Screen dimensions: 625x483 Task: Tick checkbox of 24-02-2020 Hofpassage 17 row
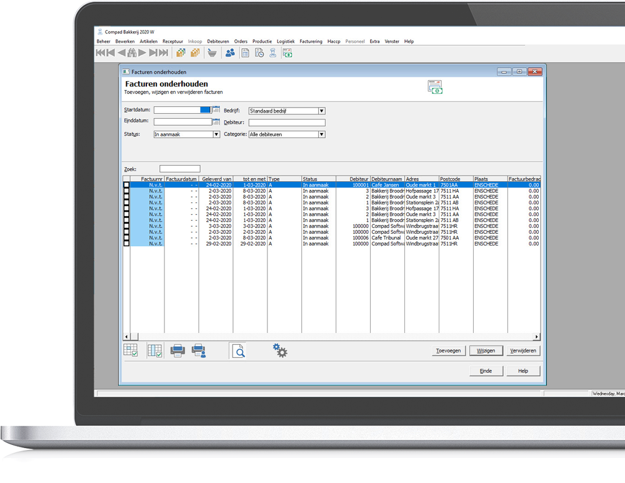pos(126,209)
